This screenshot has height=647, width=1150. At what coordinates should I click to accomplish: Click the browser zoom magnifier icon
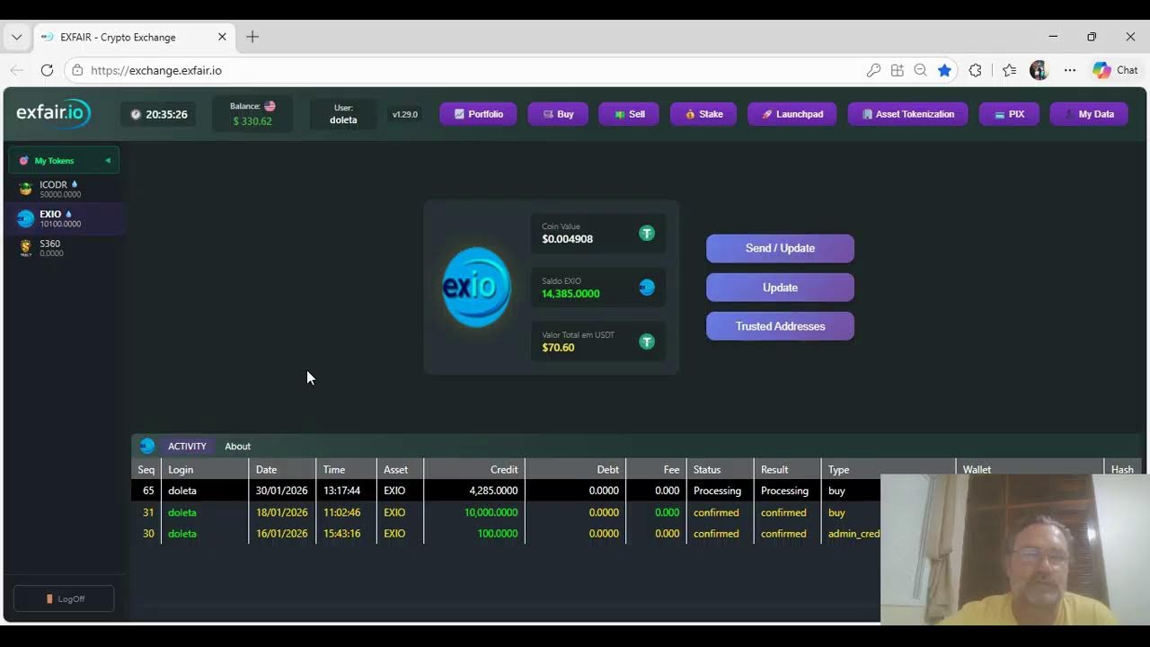[920, 70]
